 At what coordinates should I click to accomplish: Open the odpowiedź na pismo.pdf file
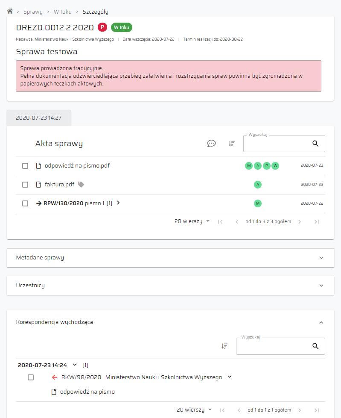(x=77, y=166)
